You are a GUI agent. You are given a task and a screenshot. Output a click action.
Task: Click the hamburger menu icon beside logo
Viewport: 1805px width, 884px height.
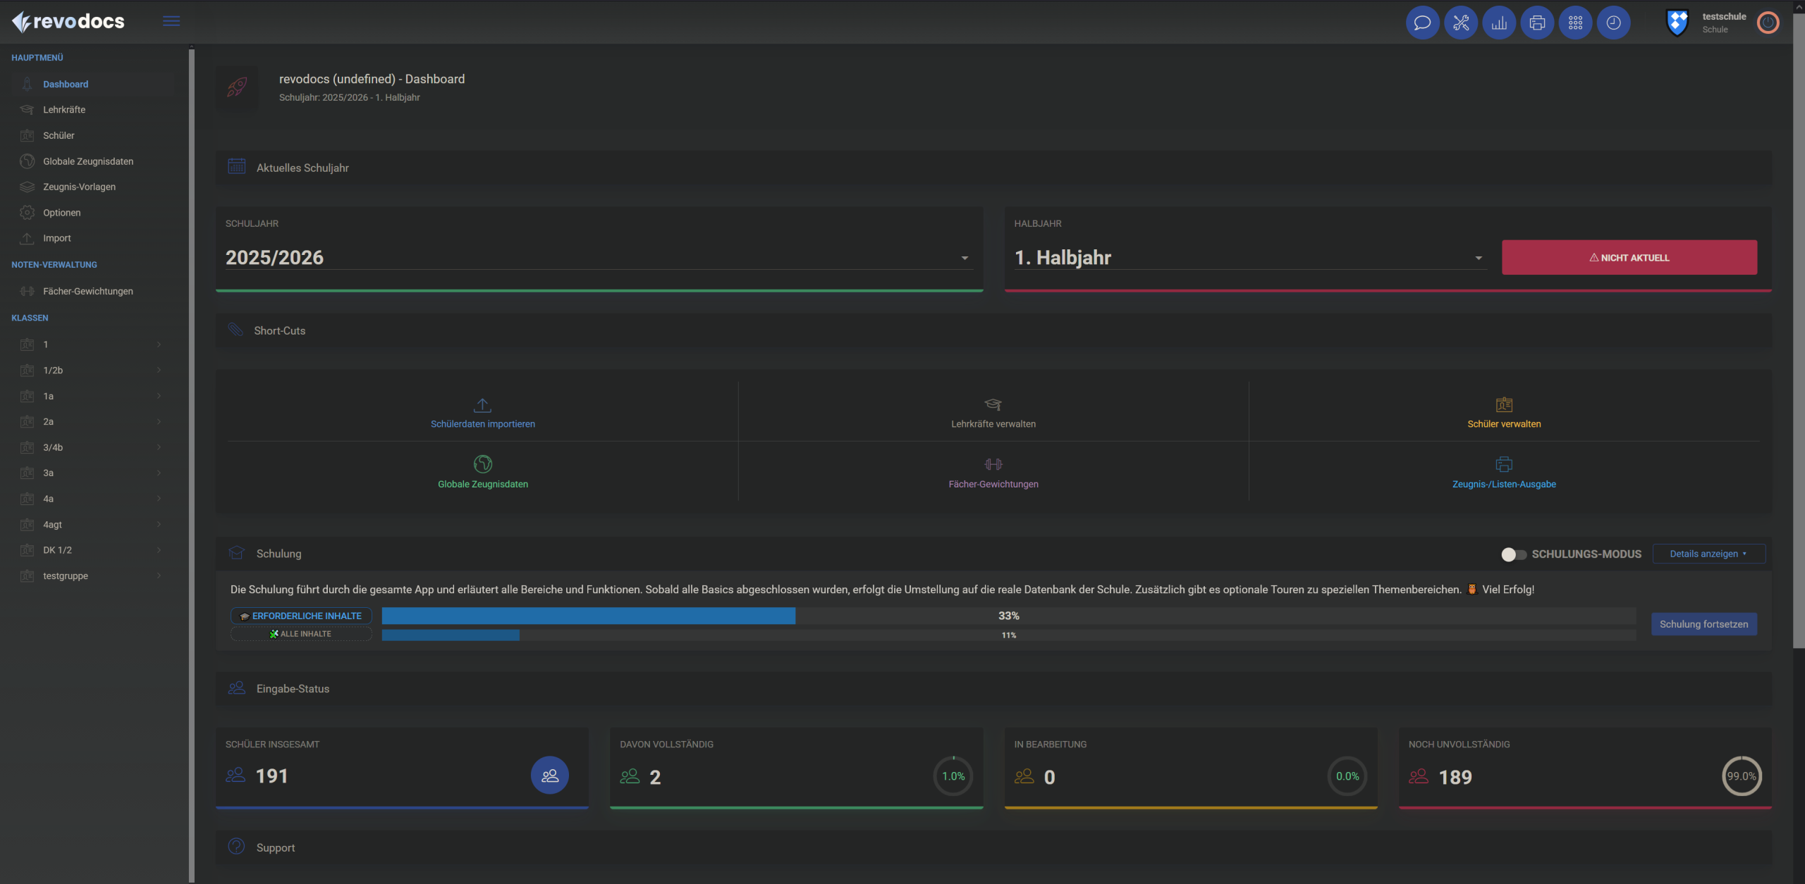click(x=171, y=21)
